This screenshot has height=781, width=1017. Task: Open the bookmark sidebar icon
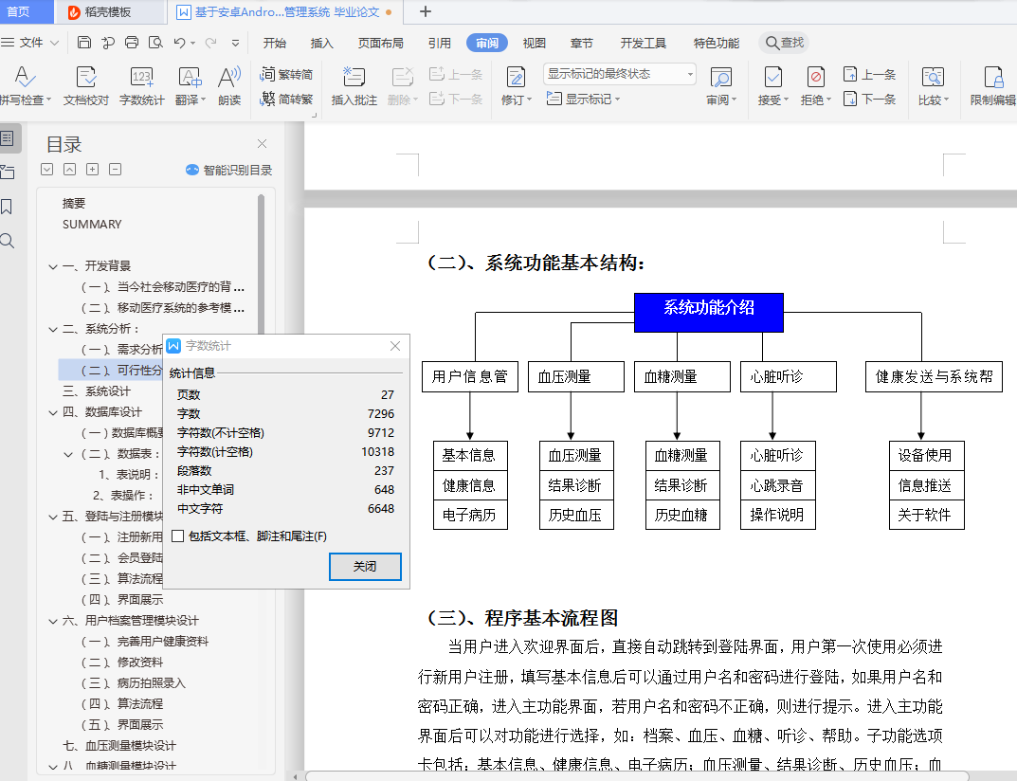coord(7,207)
